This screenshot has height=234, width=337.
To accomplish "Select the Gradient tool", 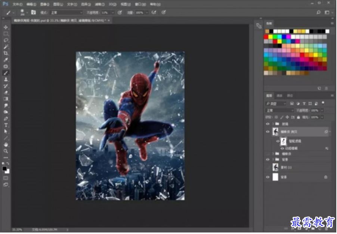I will [6, 99].
